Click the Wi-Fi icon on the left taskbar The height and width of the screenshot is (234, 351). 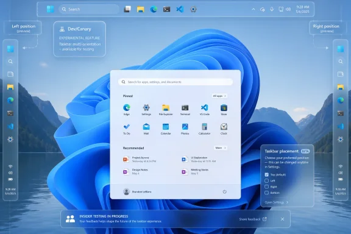point(10,166)
